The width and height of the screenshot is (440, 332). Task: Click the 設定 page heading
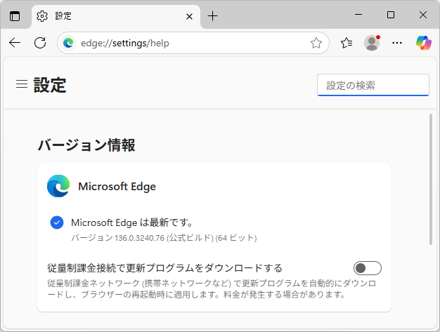point(50,85)
